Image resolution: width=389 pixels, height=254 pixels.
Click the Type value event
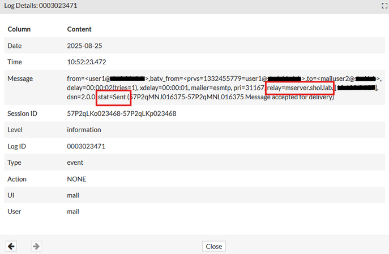(75, 163)
